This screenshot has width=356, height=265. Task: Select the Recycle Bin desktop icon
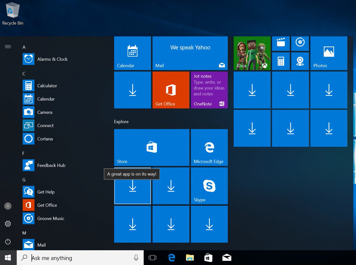(x=13, y=14)
